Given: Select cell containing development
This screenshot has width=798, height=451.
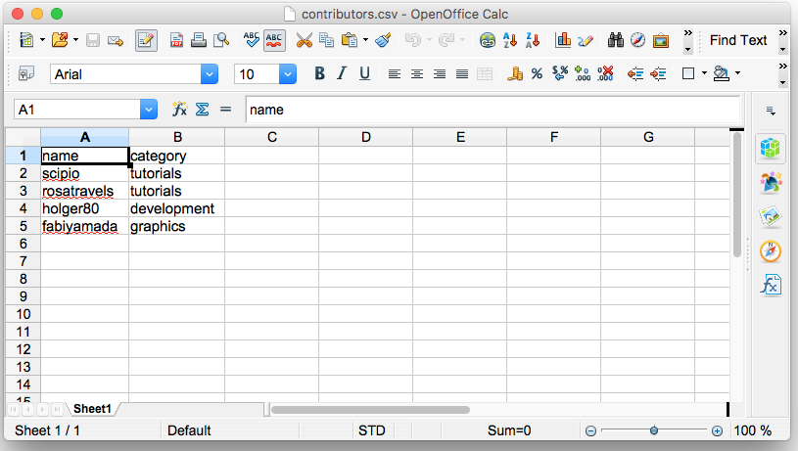Looking at the screenshot, I should point(176,208).
